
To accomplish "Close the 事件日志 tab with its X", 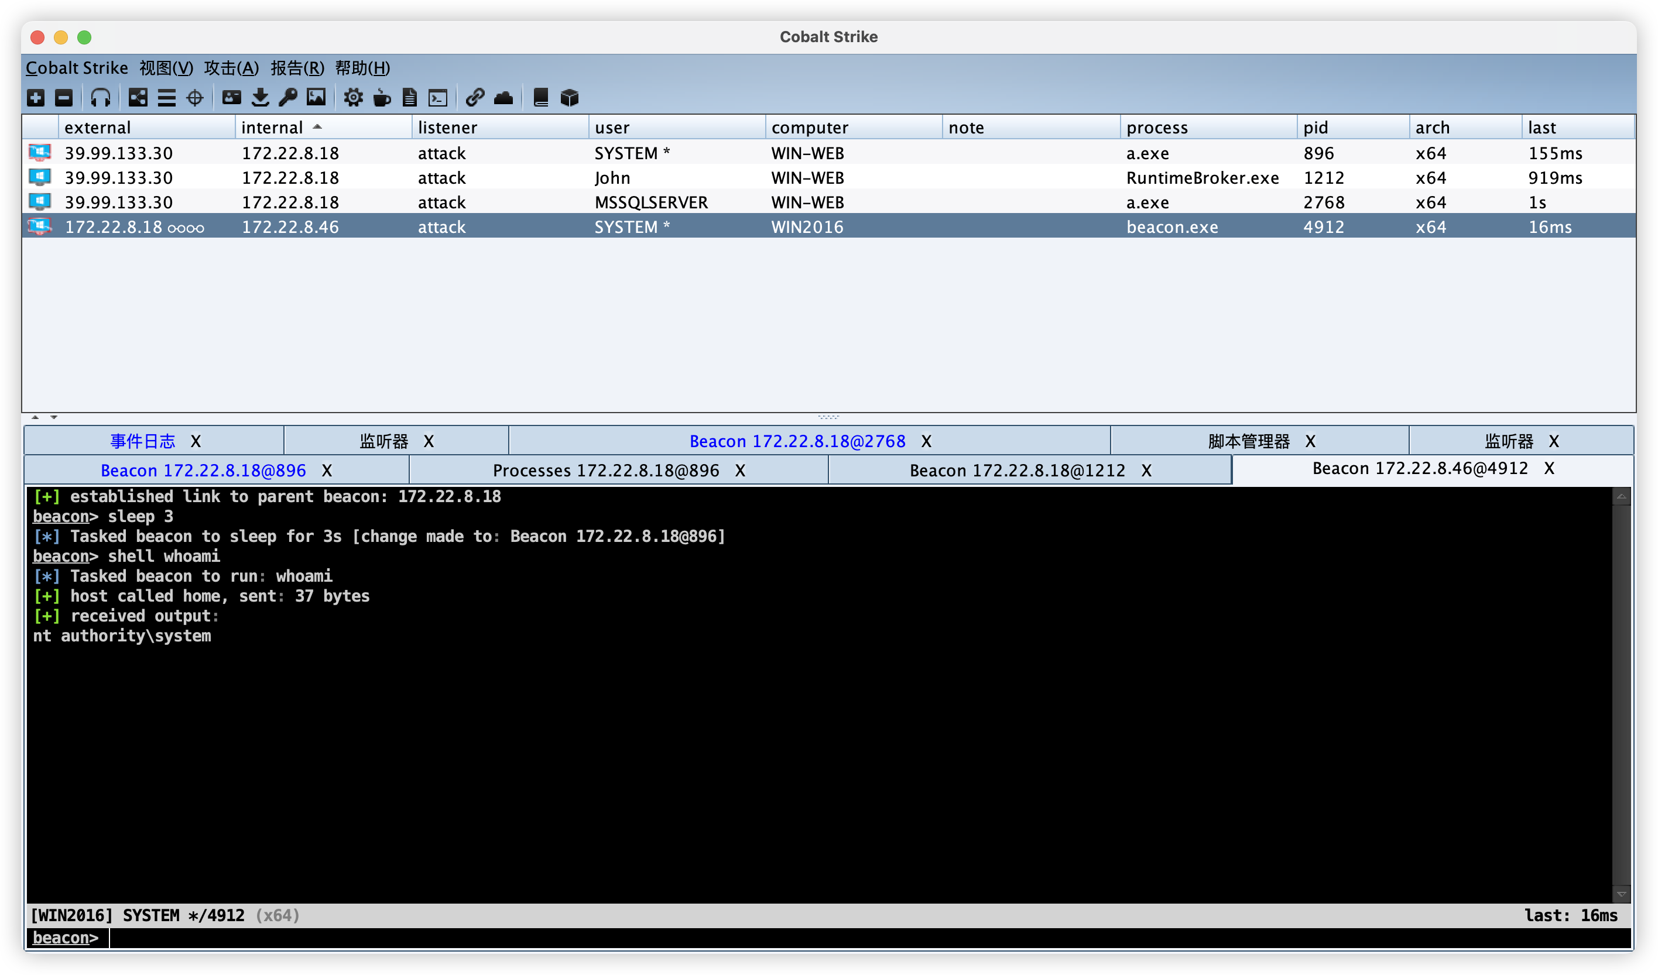I will pos(196,441).
